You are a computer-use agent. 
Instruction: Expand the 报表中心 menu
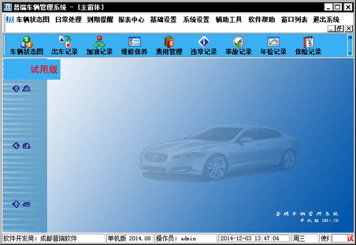coord(131,20)
